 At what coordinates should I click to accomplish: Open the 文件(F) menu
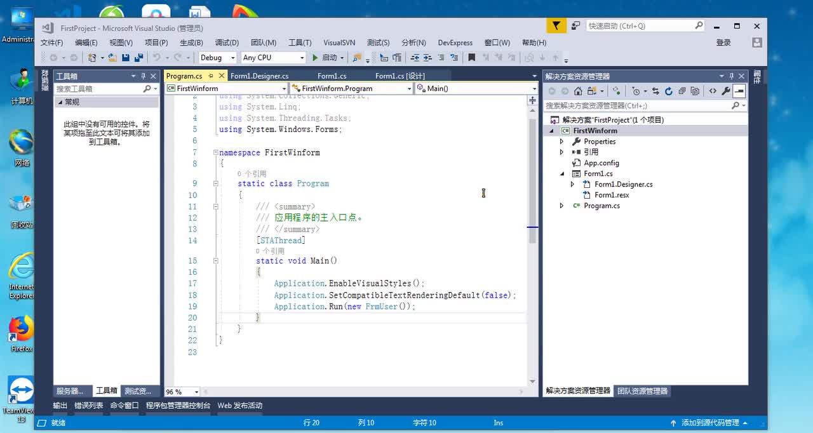(52, 43)
